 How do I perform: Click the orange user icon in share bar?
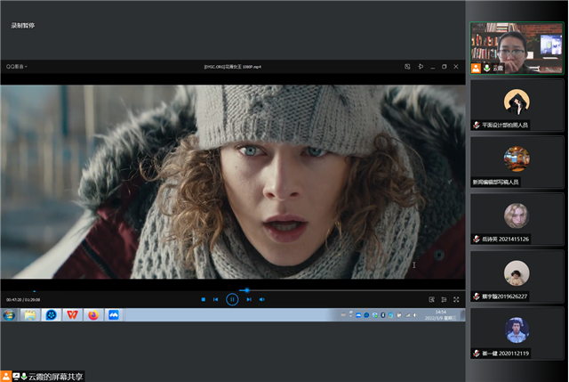point(6,376)
